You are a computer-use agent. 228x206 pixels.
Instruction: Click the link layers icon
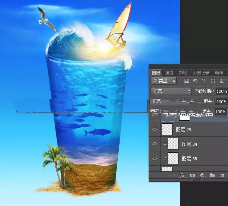[172, 175]
